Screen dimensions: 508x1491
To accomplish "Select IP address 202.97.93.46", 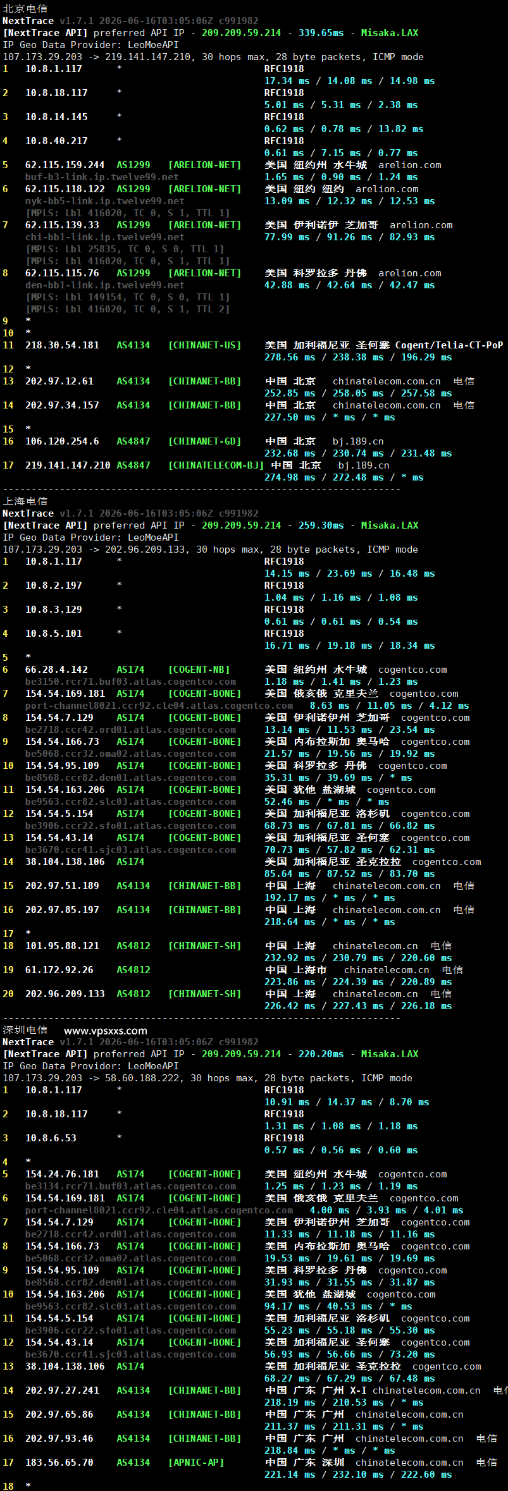I will pos(59,1438).
